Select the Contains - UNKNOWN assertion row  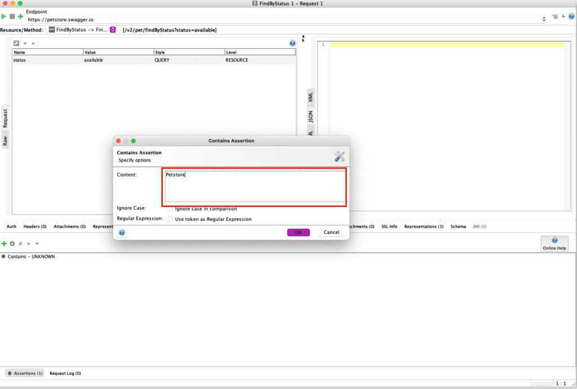pos(31,257)
